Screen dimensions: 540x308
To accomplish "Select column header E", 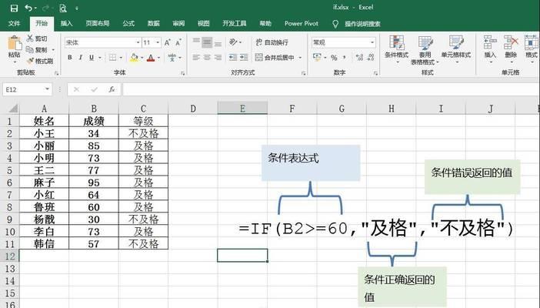I will pyautogui.click(x=242, y=109).
